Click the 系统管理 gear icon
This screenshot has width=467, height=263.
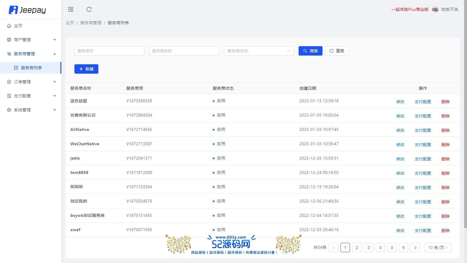[9, 110]
